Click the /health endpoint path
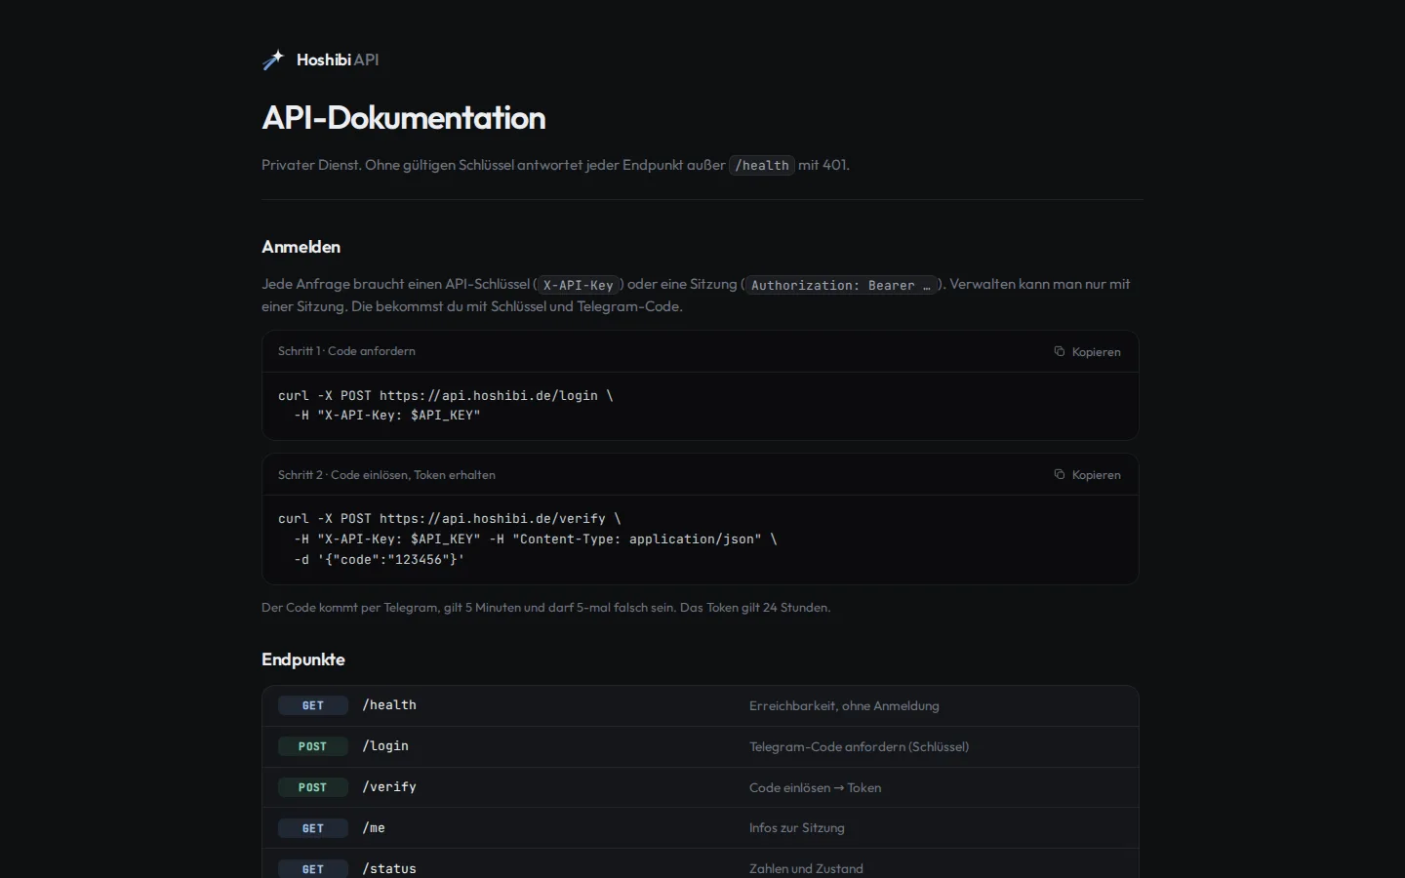This screenshot has width=1405, height=878. [x=389, y=704]
